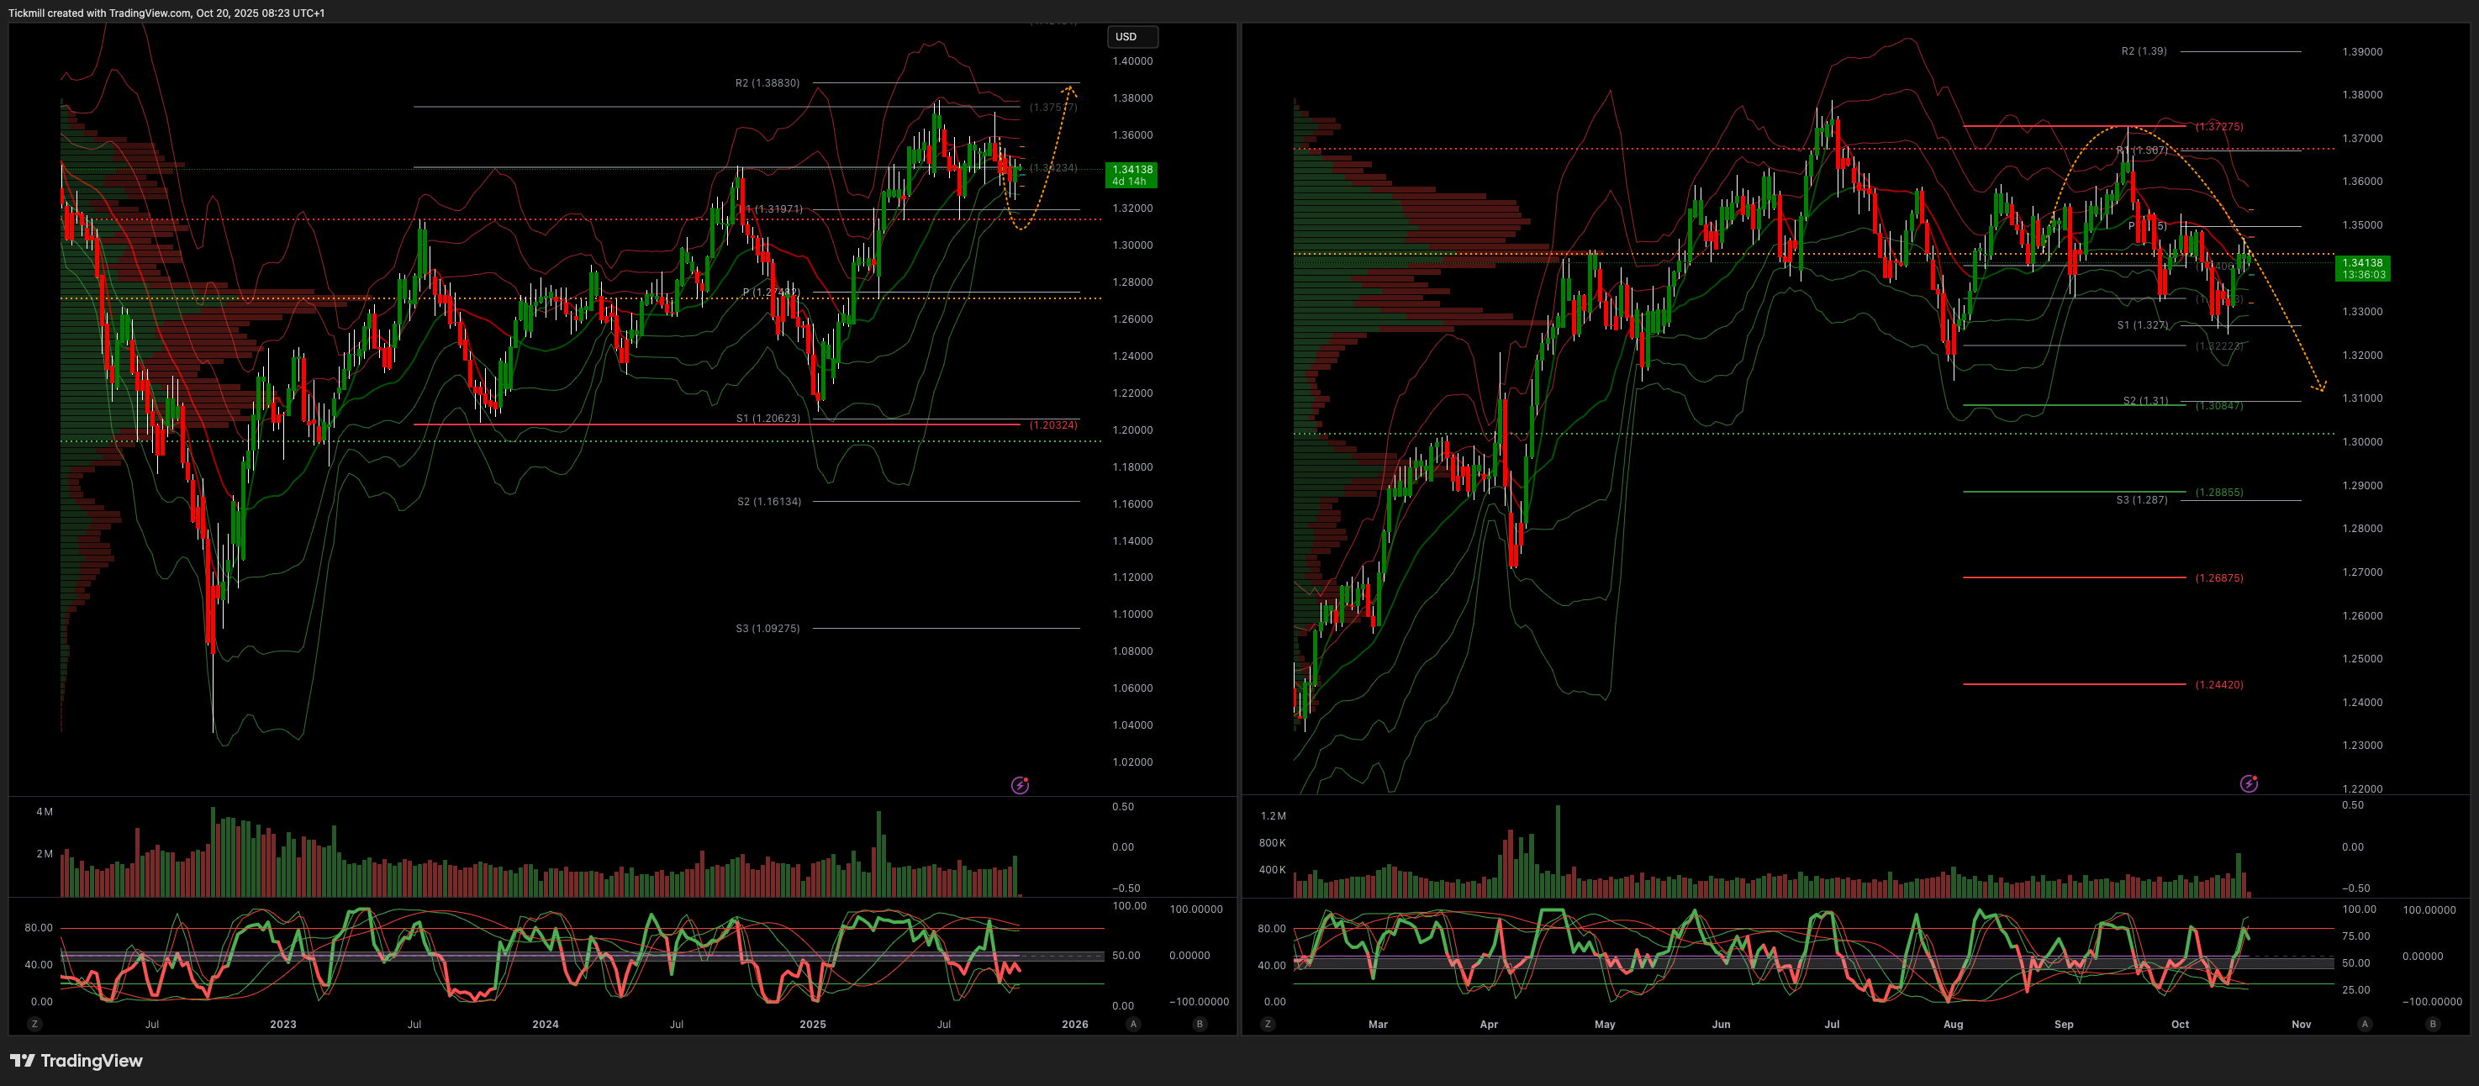Click the Z timezone button on left chart

pyautogui.click(x=34, y=1024)
